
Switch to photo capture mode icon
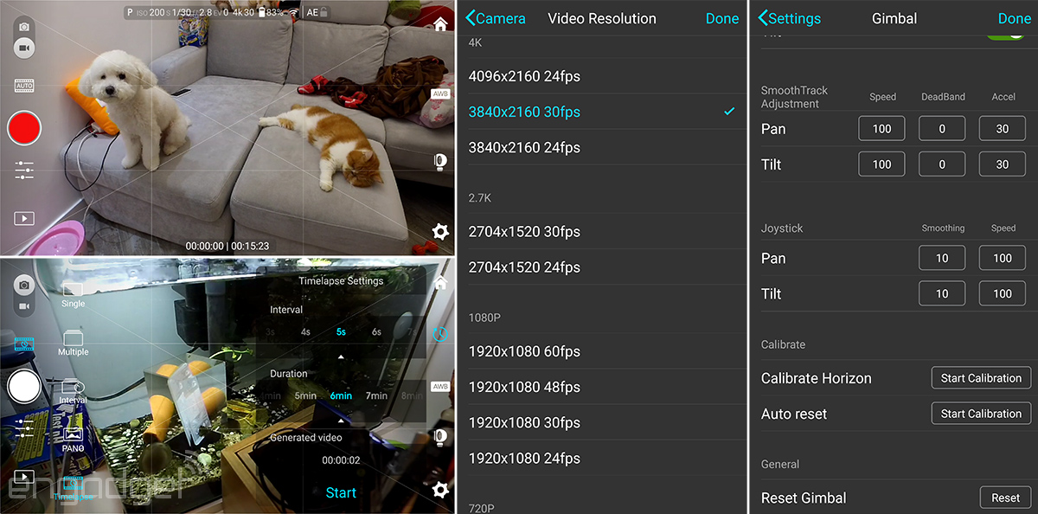point(23,27)
